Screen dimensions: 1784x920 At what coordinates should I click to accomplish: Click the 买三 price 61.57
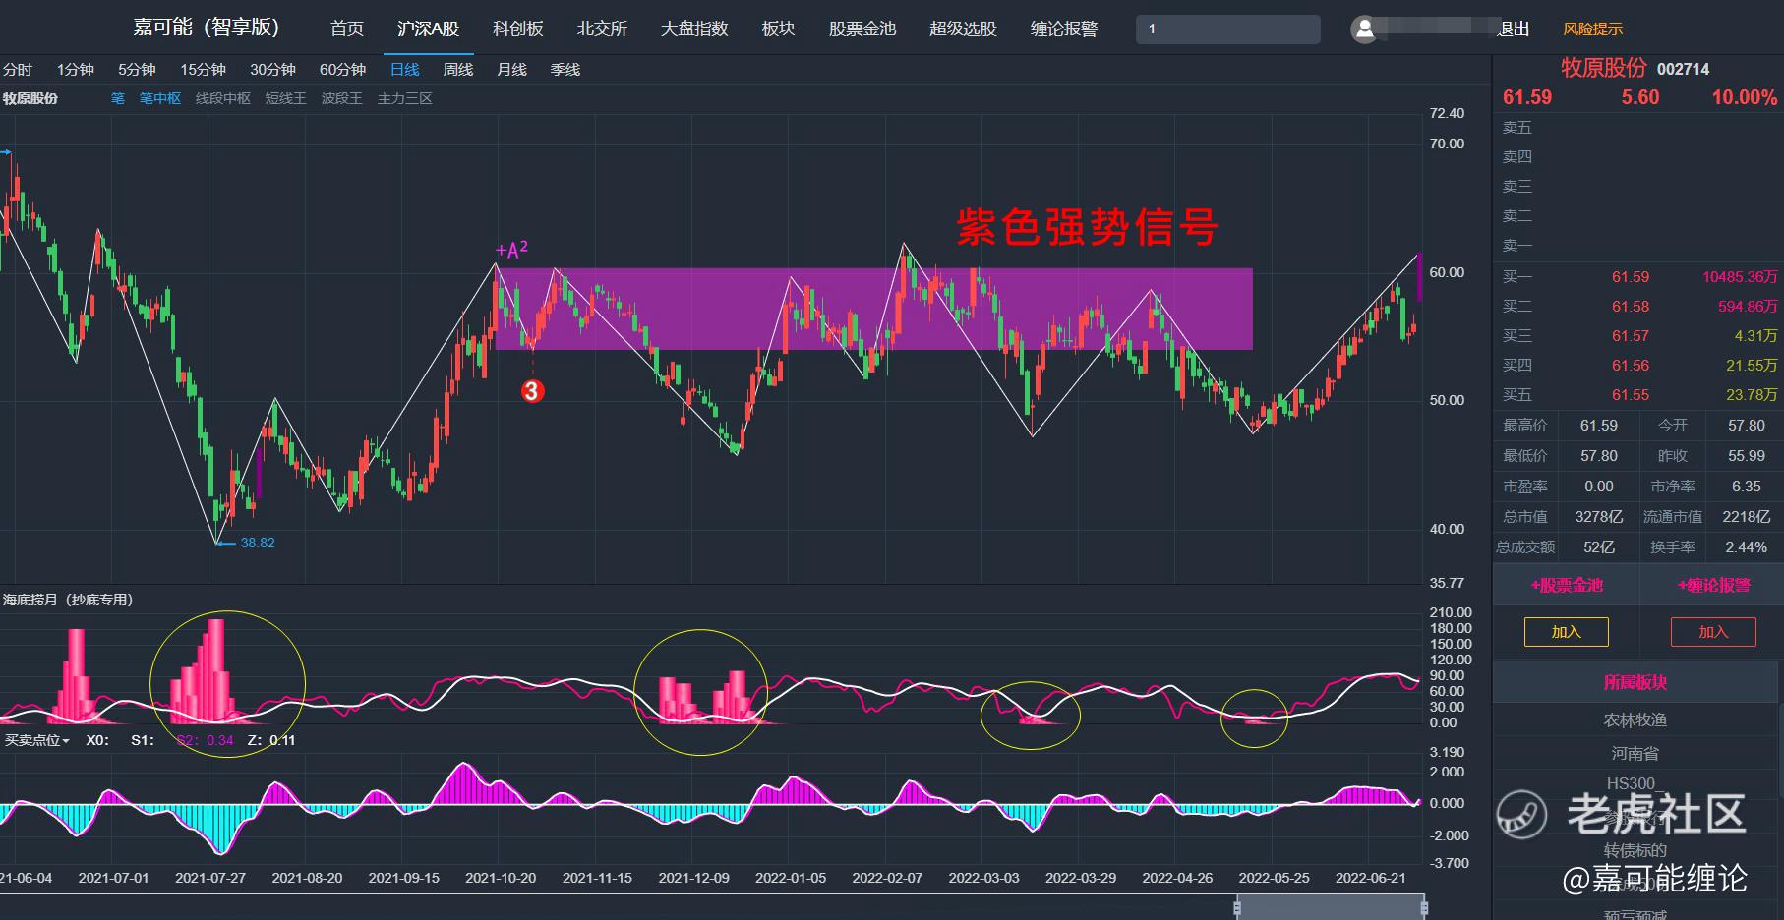1631,336
